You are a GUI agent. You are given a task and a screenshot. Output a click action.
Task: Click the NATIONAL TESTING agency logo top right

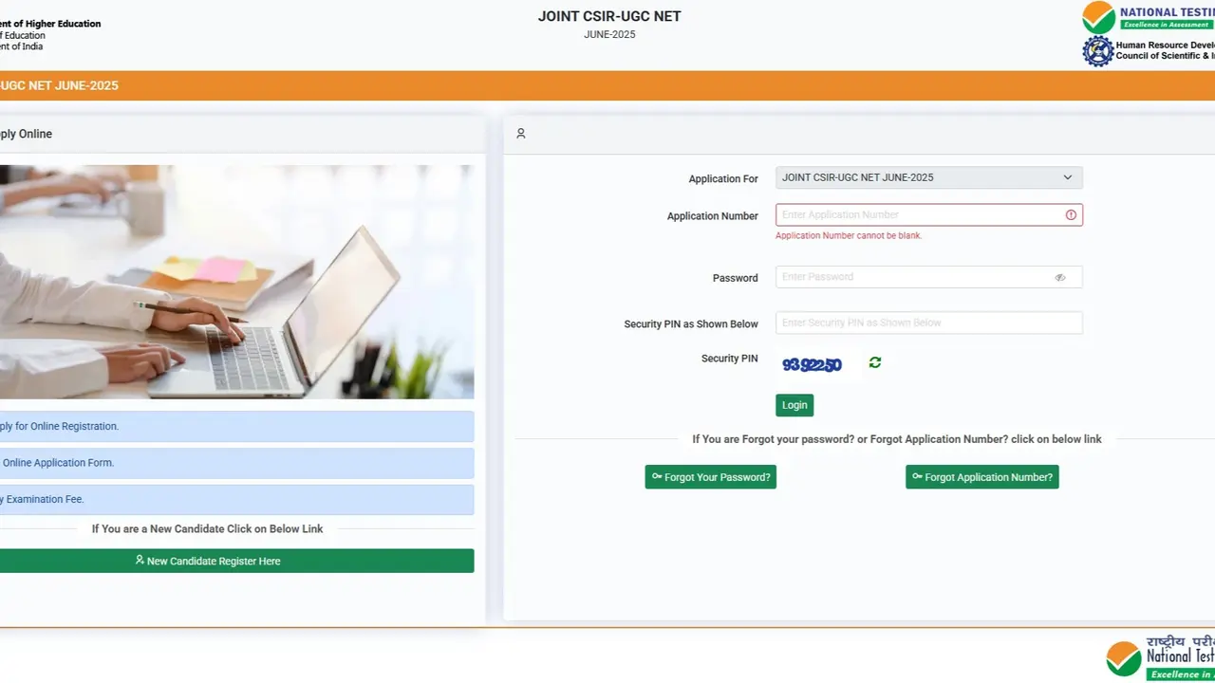point(1099,17)
